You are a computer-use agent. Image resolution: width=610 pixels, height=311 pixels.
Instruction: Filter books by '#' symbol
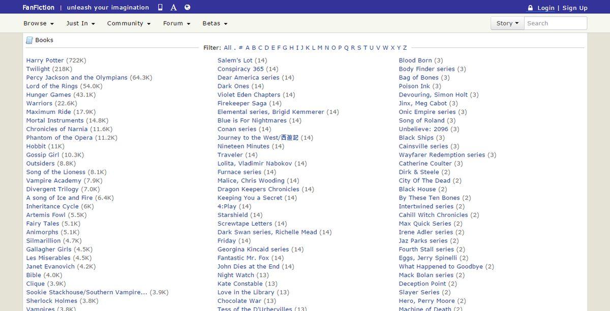click(241, 48)
